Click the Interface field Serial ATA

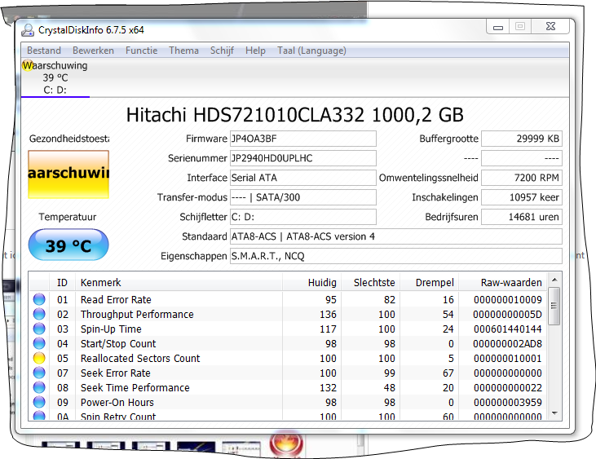pyautogui.click(x=303, y=178)
